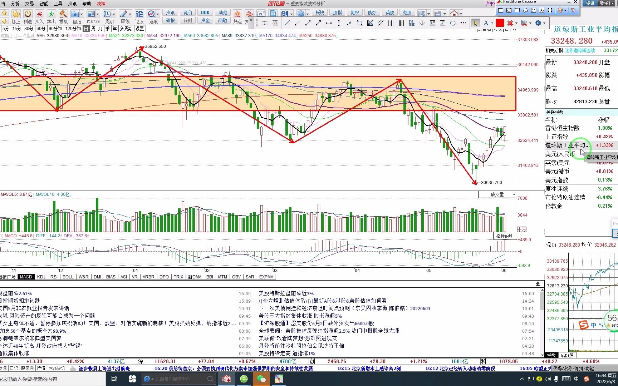Select the rectangle drawing tool
This screenshot has width=618, height=386.
pos(360,23)
